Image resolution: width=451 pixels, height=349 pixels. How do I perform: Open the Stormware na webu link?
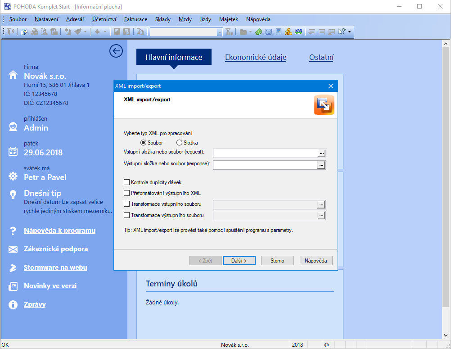click(x=55, y=267)
